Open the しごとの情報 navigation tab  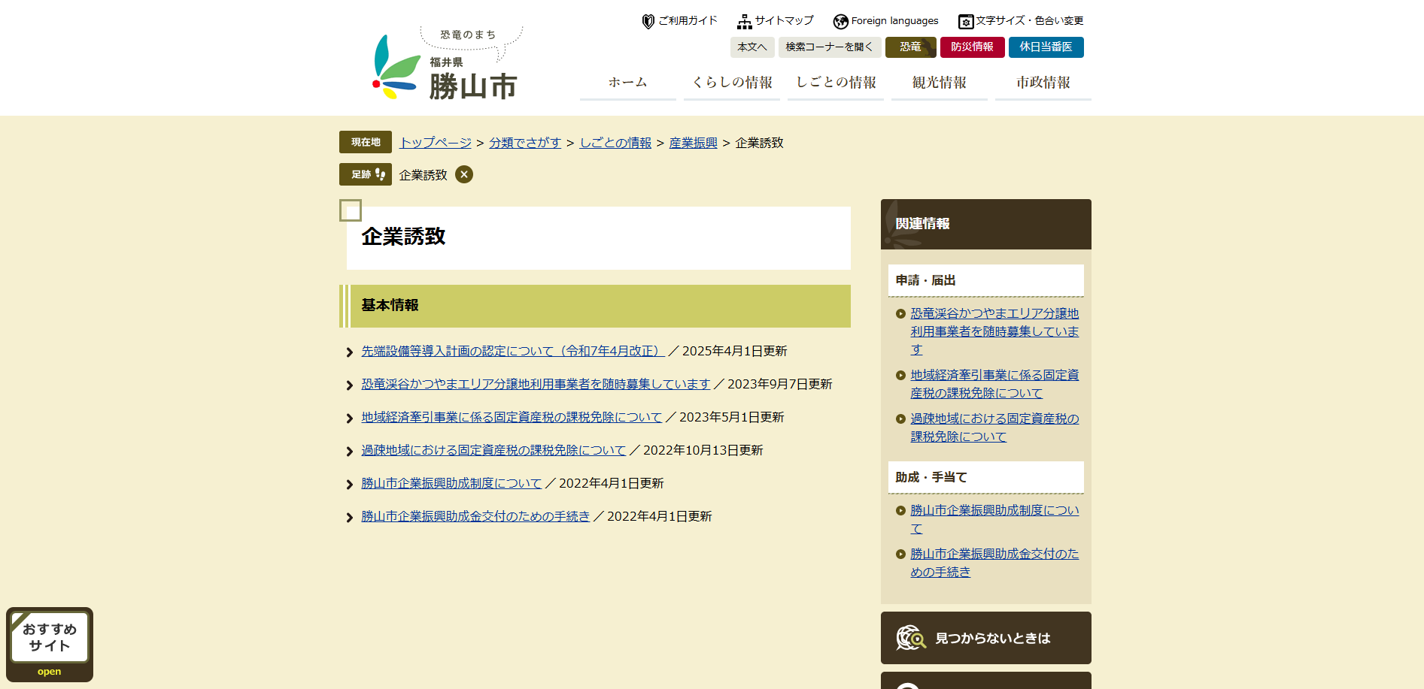point(836,83)
